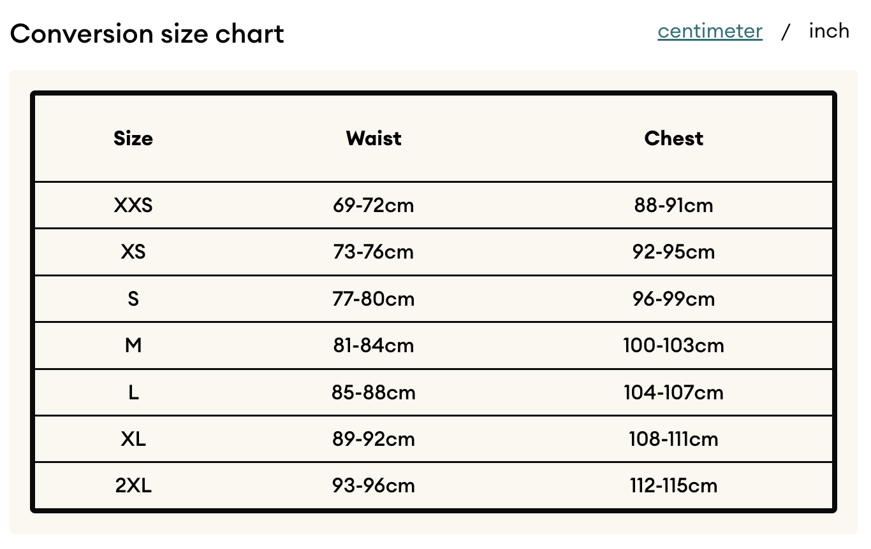Select waist value 69-72cm
Image resolution: width=871 pixels, height=549 pixels.
point(374,206)
